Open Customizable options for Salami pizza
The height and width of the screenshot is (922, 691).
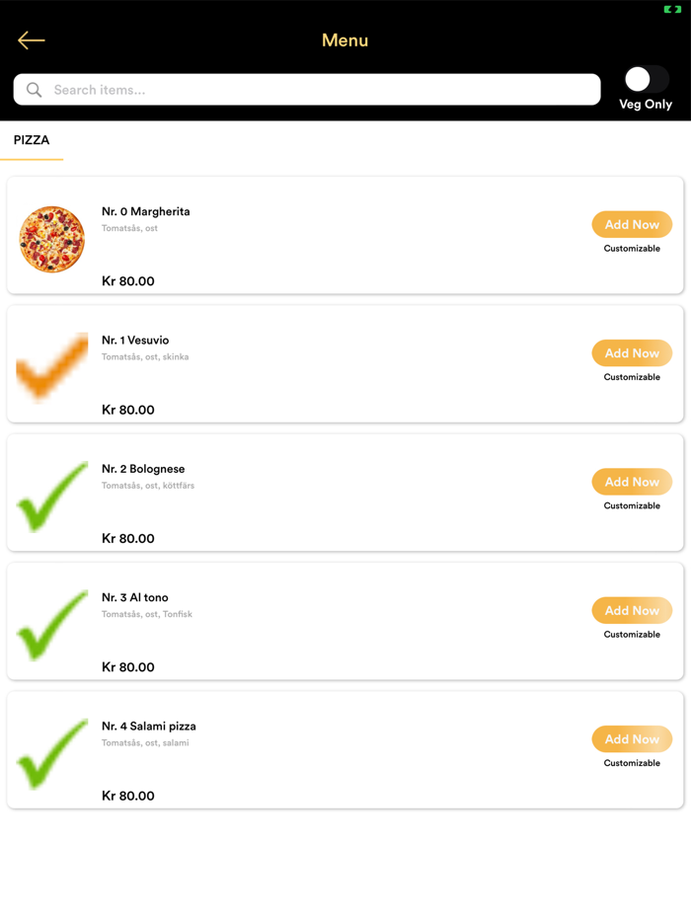pos(632,762)
